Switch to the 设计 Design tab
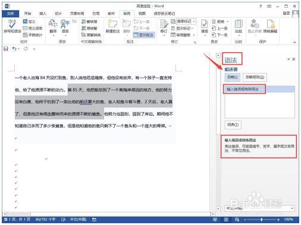Image resolution: width=301 pixels, height=225 pixels. (58, 14)
